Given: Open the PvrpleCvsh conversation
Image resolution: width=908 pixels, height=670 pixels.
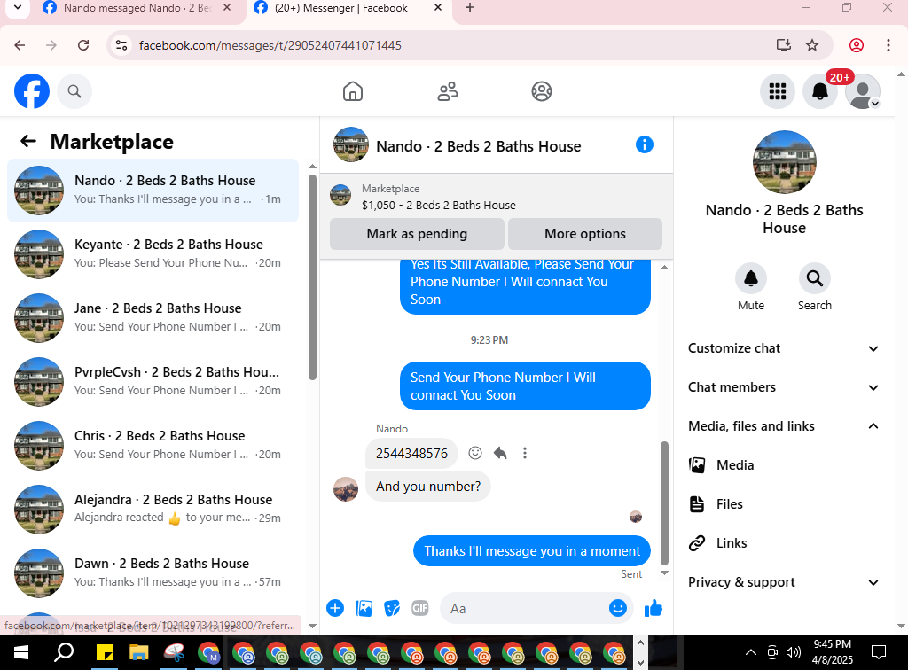Looking at the screenshot, I should pos(153,381).
